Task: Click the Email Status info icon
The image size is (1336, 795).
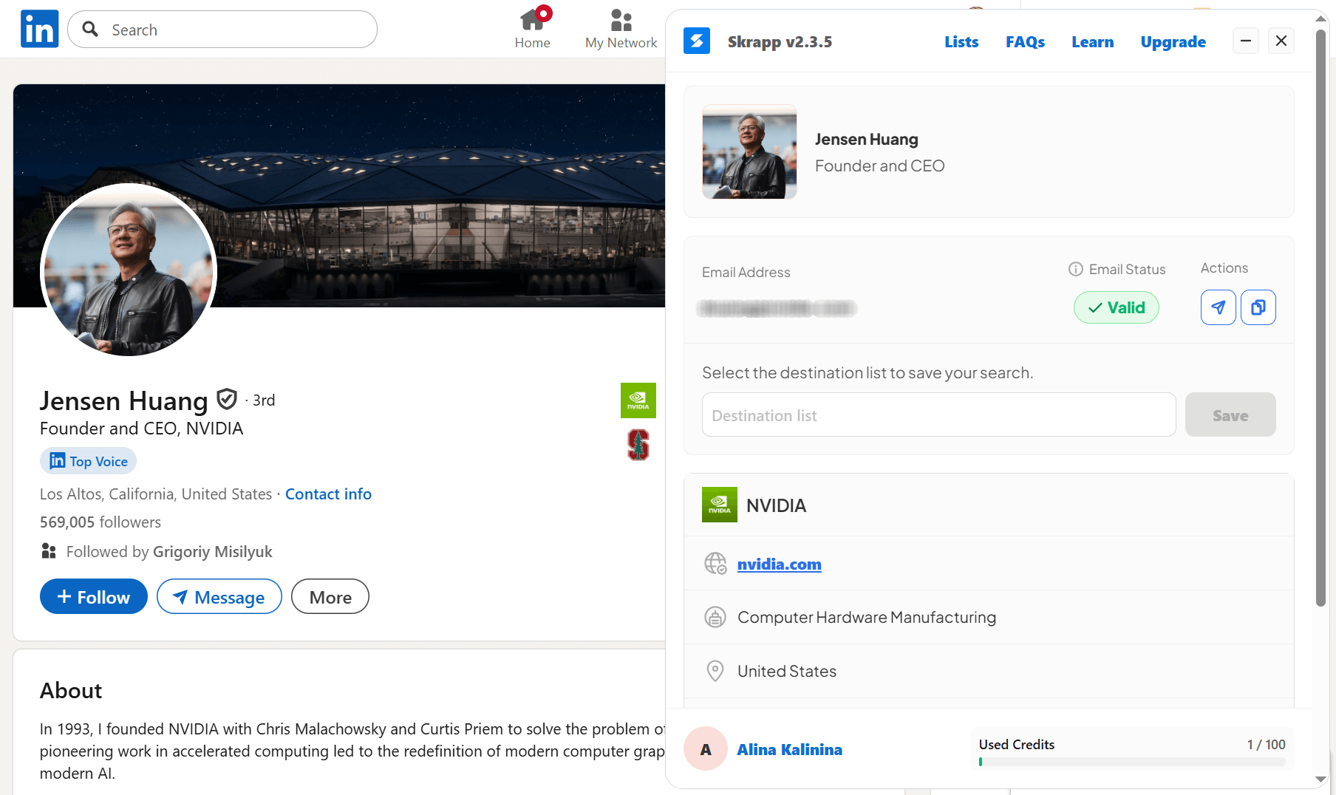Action: pyautogui.click(x=1075, y=270)
